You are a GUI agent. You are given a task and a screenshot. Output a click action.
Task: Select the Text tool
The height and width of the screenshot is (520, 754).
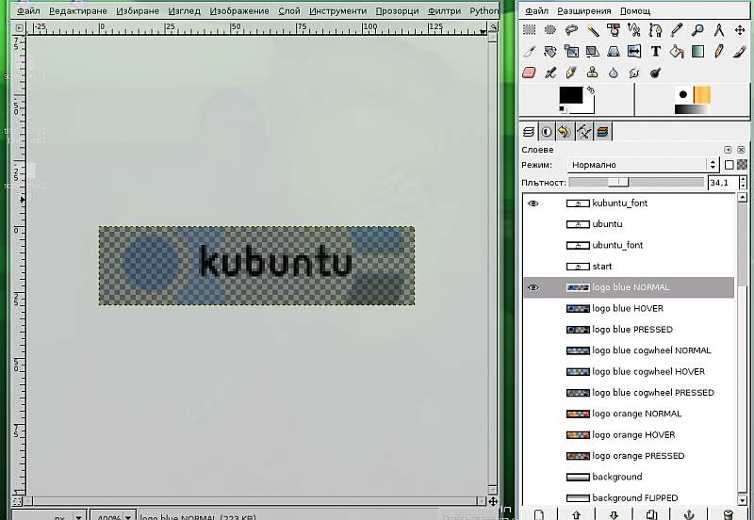(x=655, y=52)
